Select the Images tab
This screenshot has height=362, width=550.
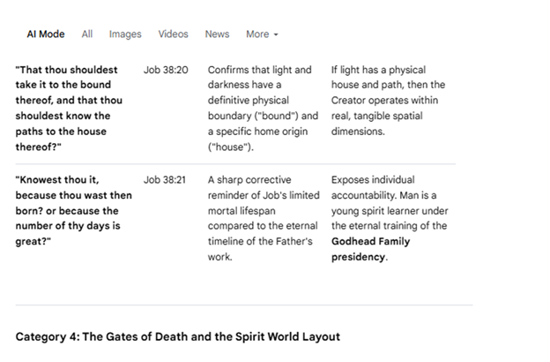click(x=125, y=34)
